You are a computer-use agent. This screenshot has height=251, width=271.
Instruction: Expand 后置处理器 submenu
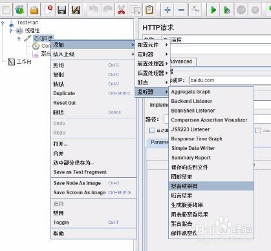pos(153,73)
